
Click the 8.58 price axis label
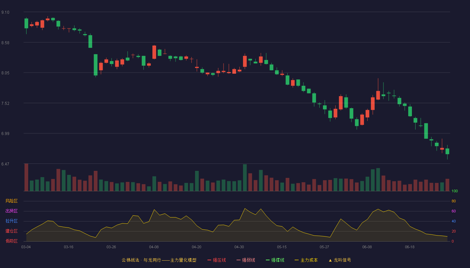pos(5,43)
